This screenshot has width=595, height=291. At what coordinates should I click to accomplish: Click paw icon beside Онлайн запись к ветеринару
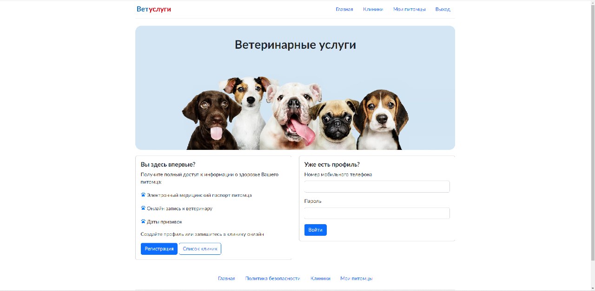point(143,208)
